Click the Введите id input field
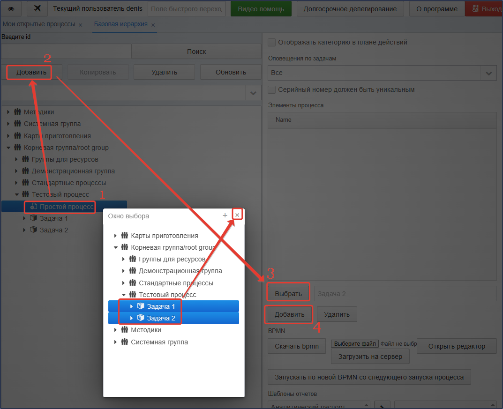 coord(66,52)
